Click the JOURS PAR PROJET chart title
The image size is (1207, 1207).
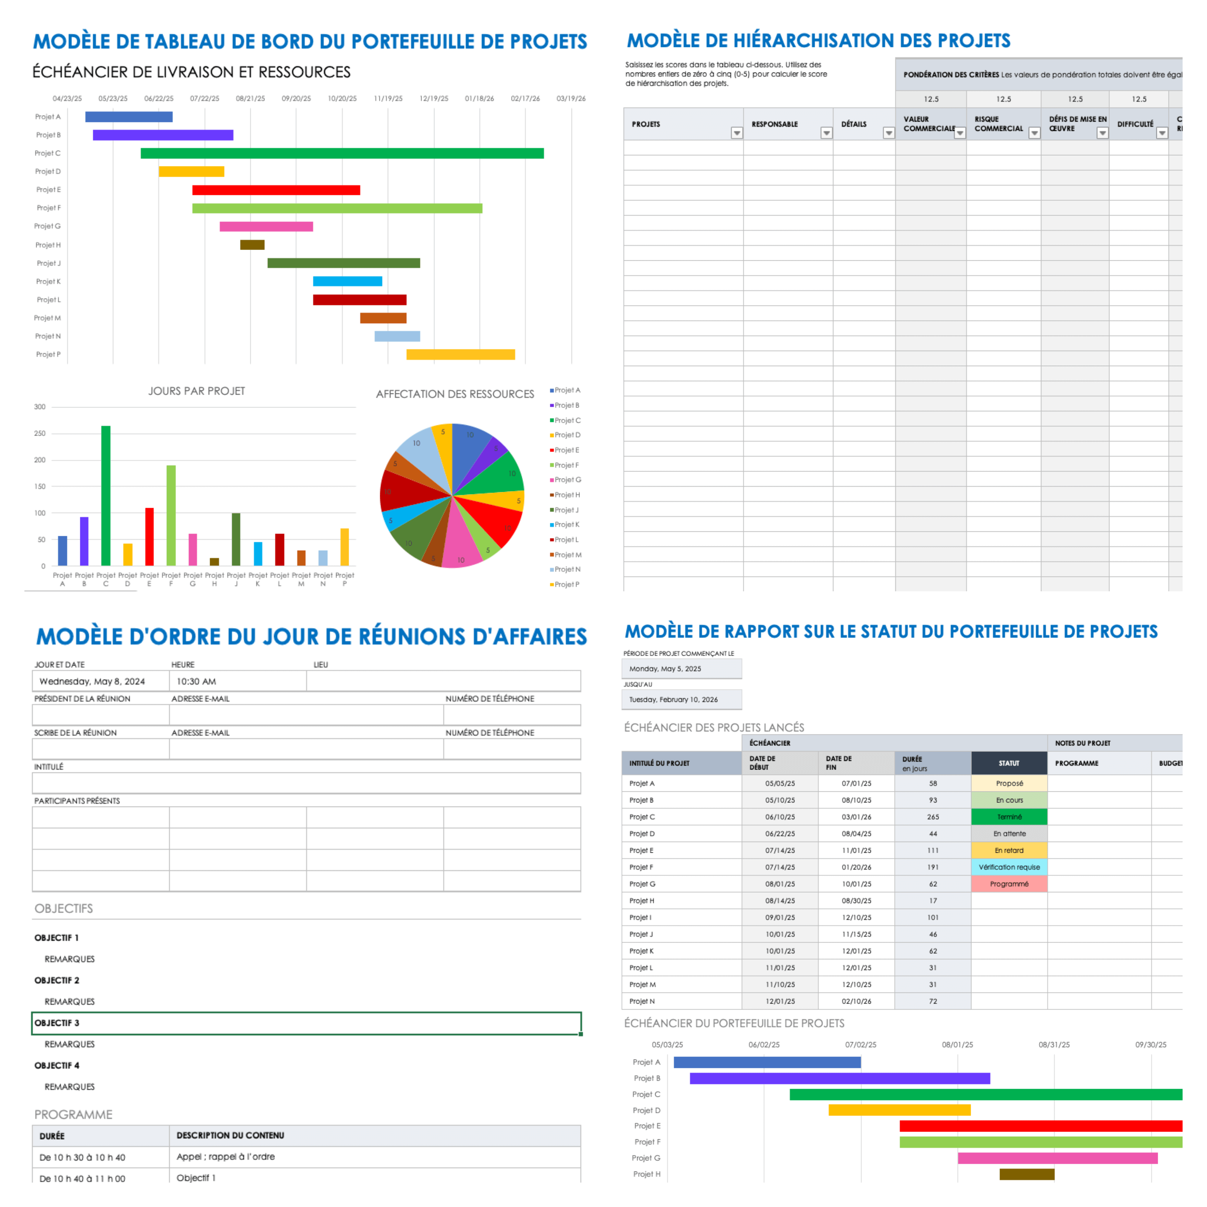[196, 391]
